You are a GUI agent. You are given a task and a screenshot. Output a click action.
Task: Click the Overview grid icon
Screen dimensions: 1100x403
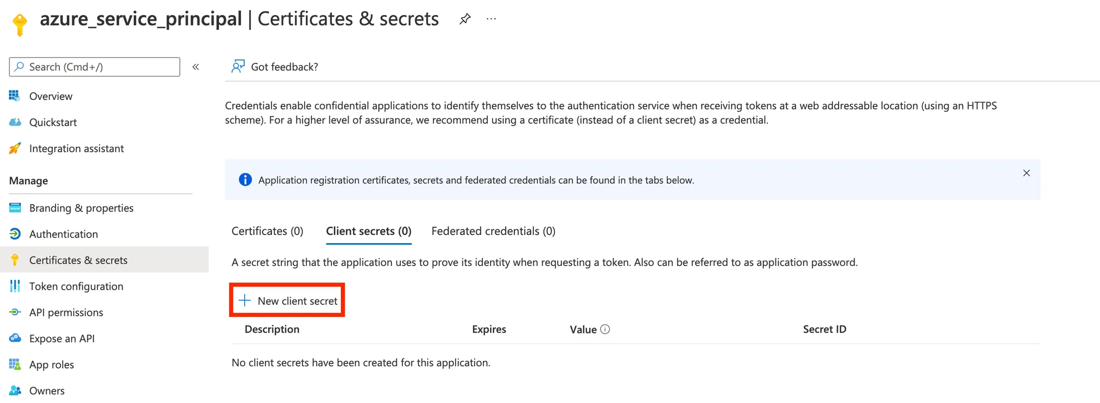pyautogui.click(x=15, y=96)
